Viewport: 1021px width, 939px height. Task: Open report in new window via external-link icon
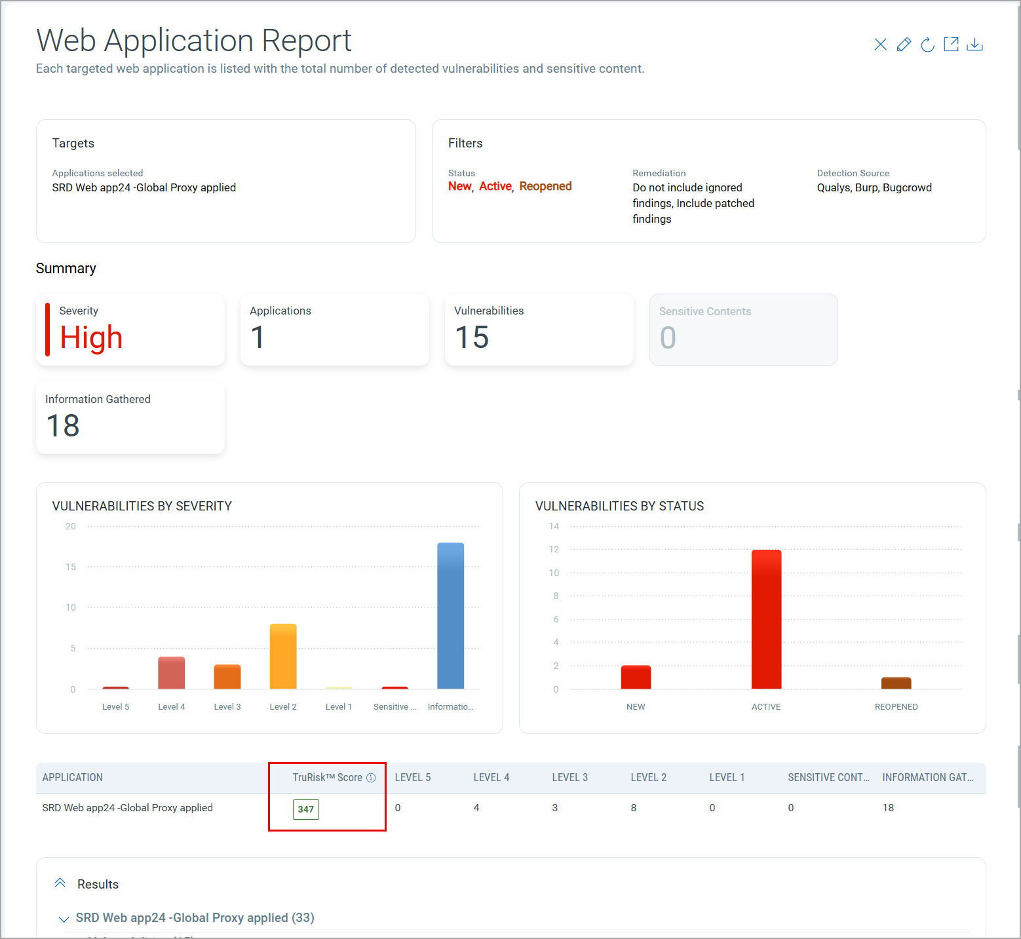(951, 45)
